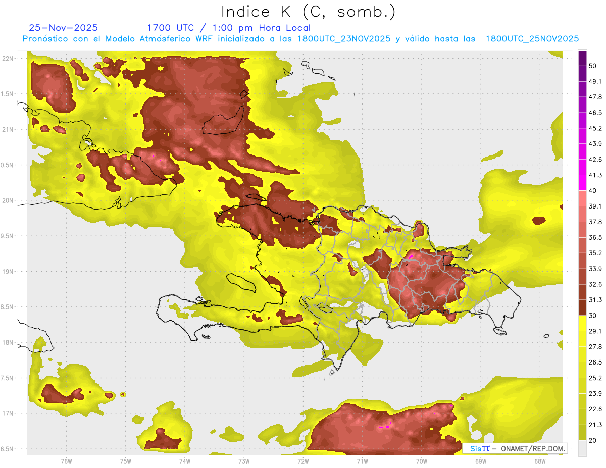
Task: Select the "74W" longitude axis label
Action: click(184, 461)
